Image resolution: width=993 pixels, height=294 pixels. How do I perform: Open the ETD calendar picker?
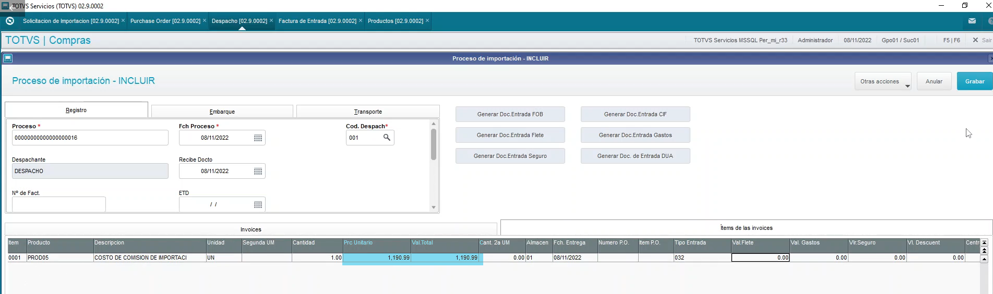pyautogui.click(x=258, y=204)
